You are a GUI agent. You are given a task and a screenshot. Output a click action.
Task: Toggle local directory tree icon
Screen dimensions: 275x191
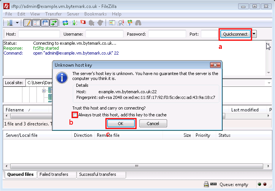coord(36,23)
